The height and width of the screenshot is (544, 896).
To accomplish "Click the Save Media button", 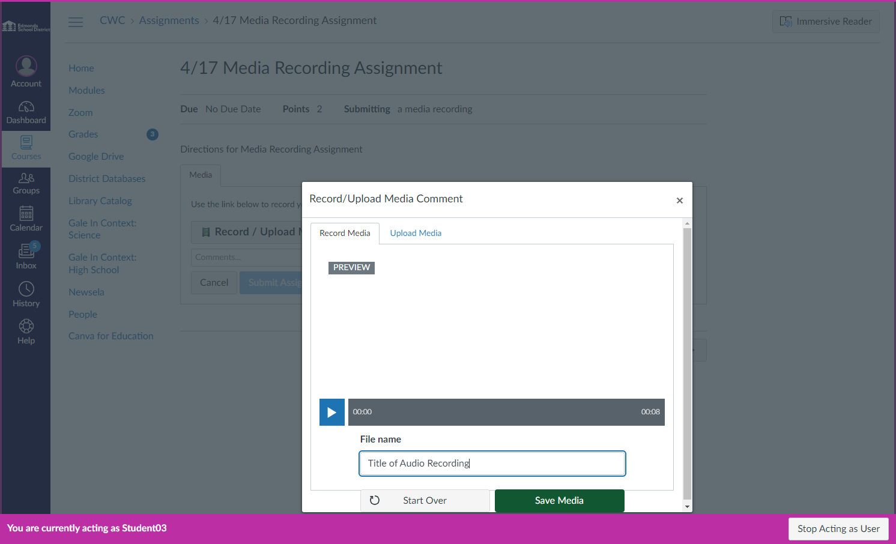I will [x=559, y=501].
